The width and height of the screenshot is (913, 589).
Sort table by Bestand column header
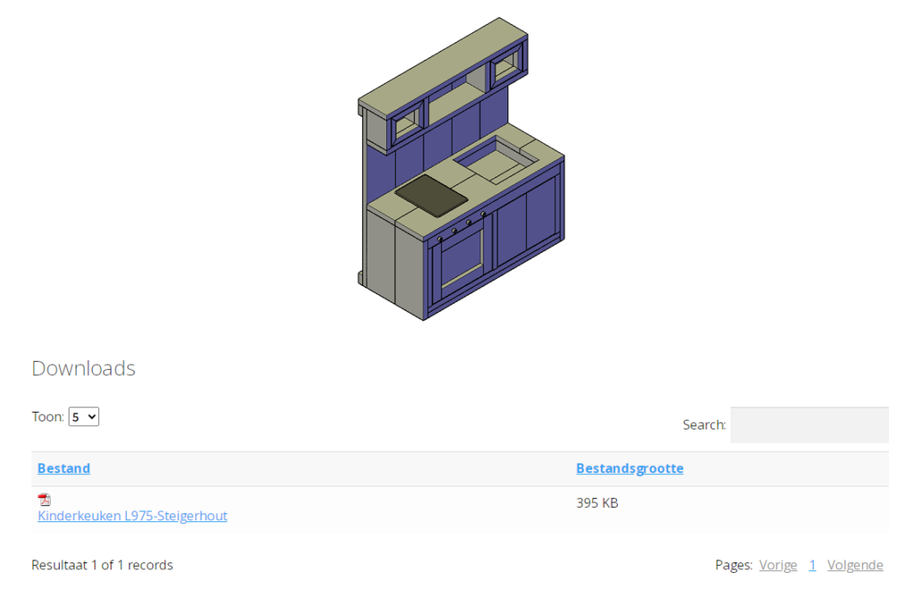[x=63, y=469]
